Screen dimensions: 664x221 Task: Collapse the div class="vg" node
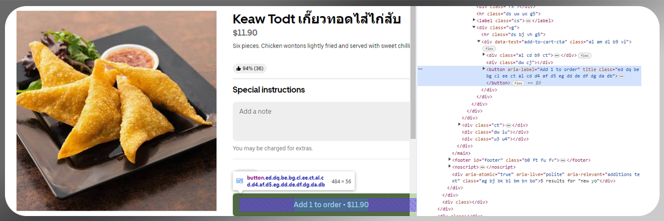coord(473,27)
